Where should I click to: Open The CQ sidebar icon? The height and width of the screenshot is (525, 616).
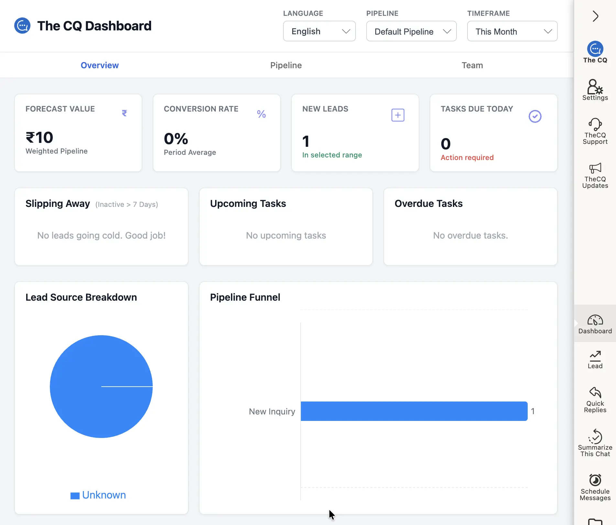point(595,52)
